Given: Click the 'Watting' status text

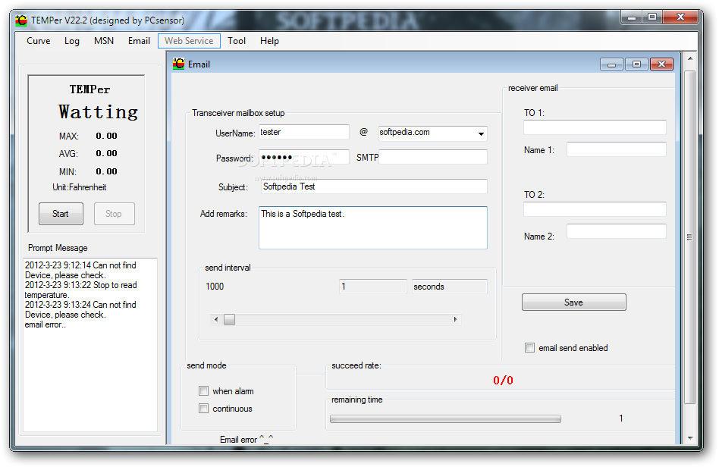Looking at the screenshot, I should coord(98,112).
